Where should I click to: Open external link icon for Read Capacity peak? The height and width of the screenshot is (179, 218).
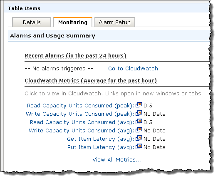click(139, 105)
